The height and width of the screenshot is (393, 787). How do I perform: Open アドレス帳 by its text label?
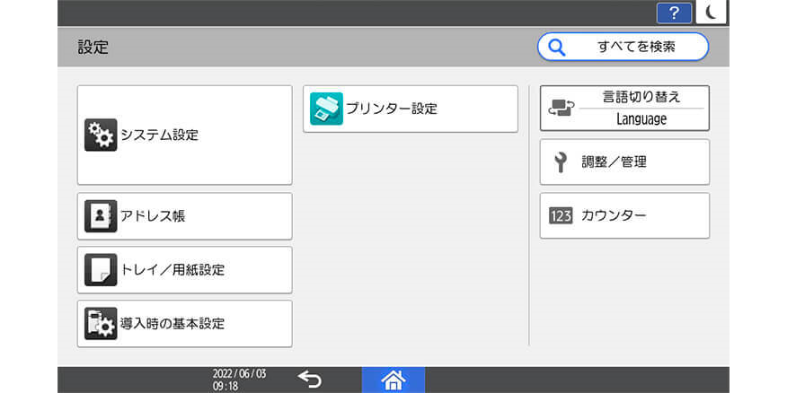coord(153,216)
